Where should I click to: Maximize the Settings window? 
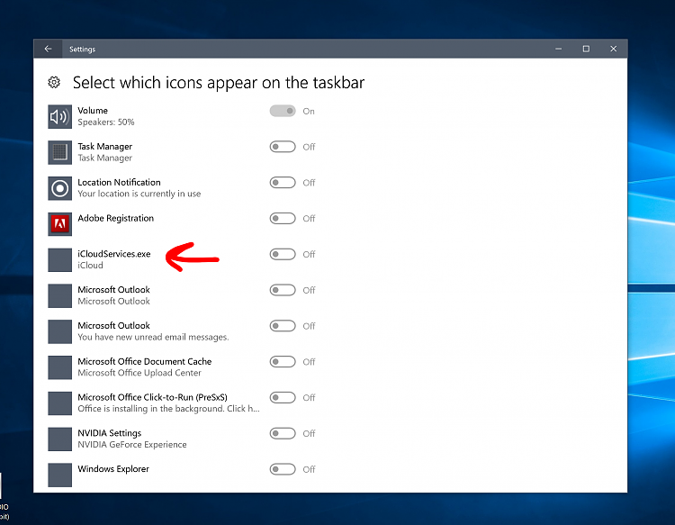tap(586, 50)
